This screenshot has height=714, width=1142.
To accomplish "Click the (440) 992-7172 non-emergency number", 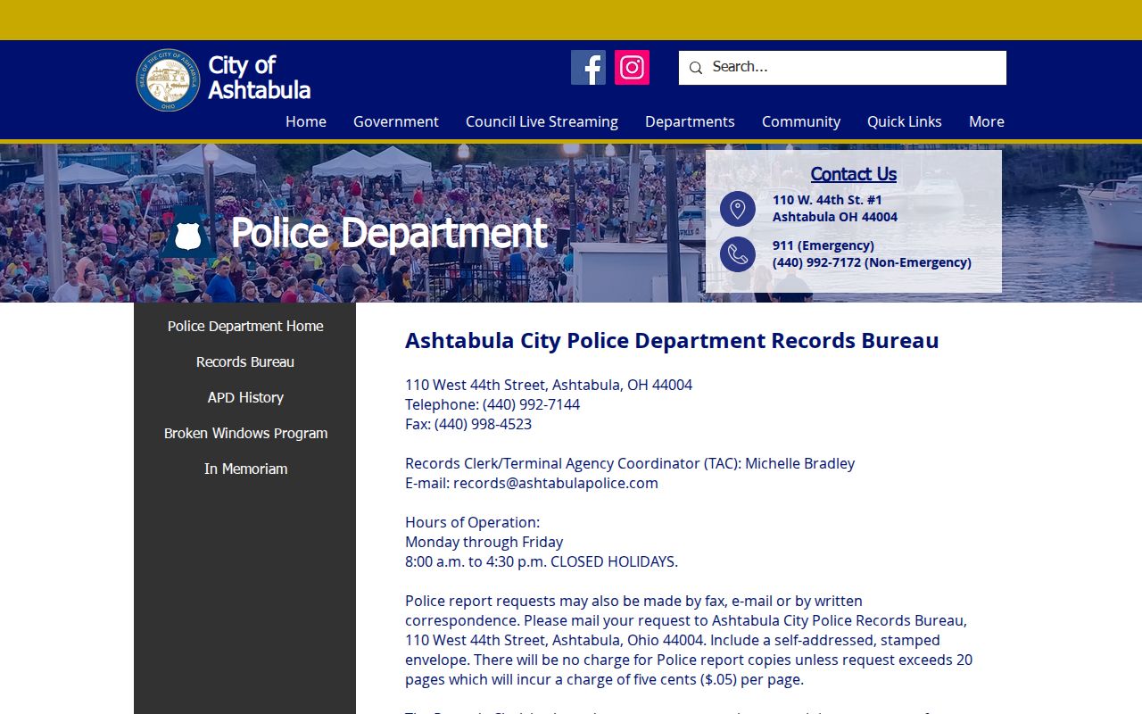I will click(872, 262).
